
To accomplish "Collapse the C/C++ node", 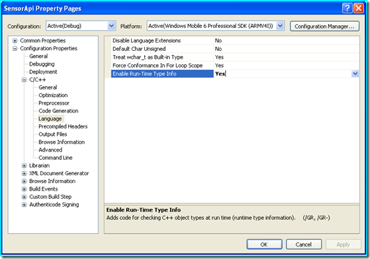I will [x=24, y=80].
